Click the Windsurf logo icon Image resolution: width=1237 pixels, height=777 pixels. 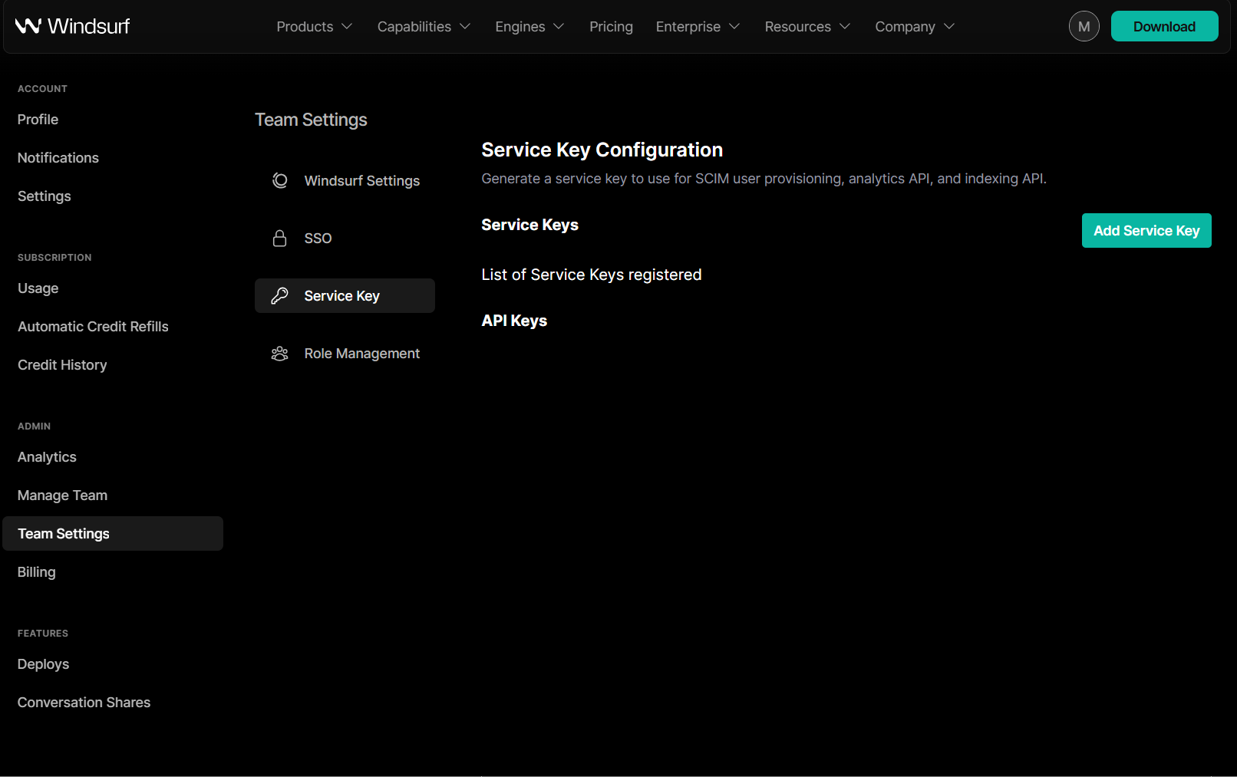click(x=28, y=26)
